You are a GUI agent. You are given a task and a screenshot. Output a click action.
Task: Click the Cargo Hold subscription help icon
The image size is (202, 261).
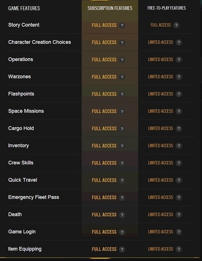122,129
